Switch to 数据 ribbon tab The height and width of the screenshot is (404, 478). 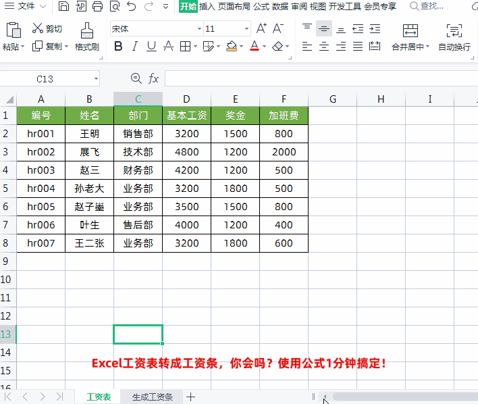pyautogui.click(x=280, y=6)
